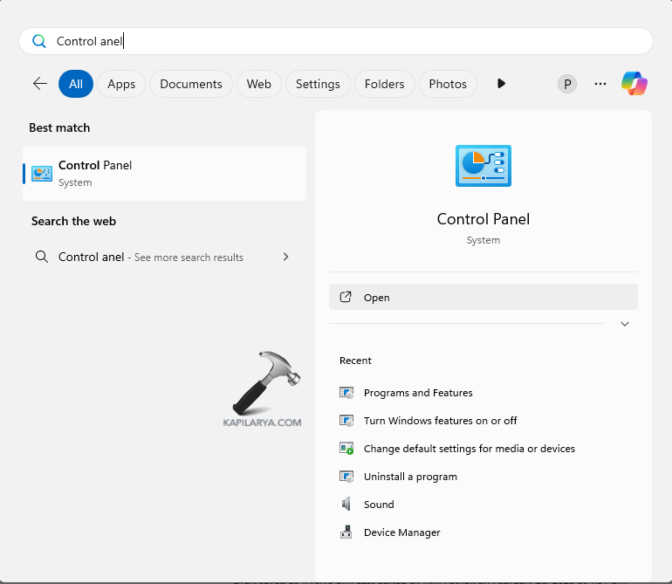Viewport: 672px width, 584px height.
Task: Choose the Folders filter tab
Action: point(384,84)
